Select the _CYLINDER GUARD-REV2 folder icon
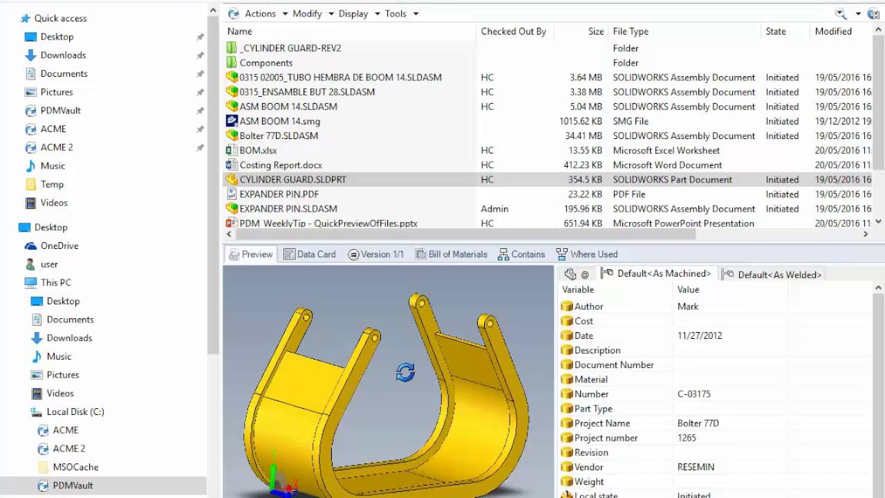885x498 pixels. point(232,48)
